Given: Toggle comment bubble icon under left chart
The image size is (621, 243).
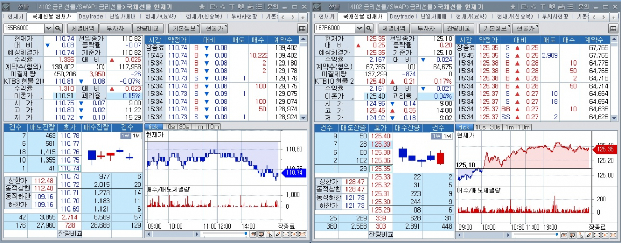Looking at the screenshot, I should pos(262,234).
